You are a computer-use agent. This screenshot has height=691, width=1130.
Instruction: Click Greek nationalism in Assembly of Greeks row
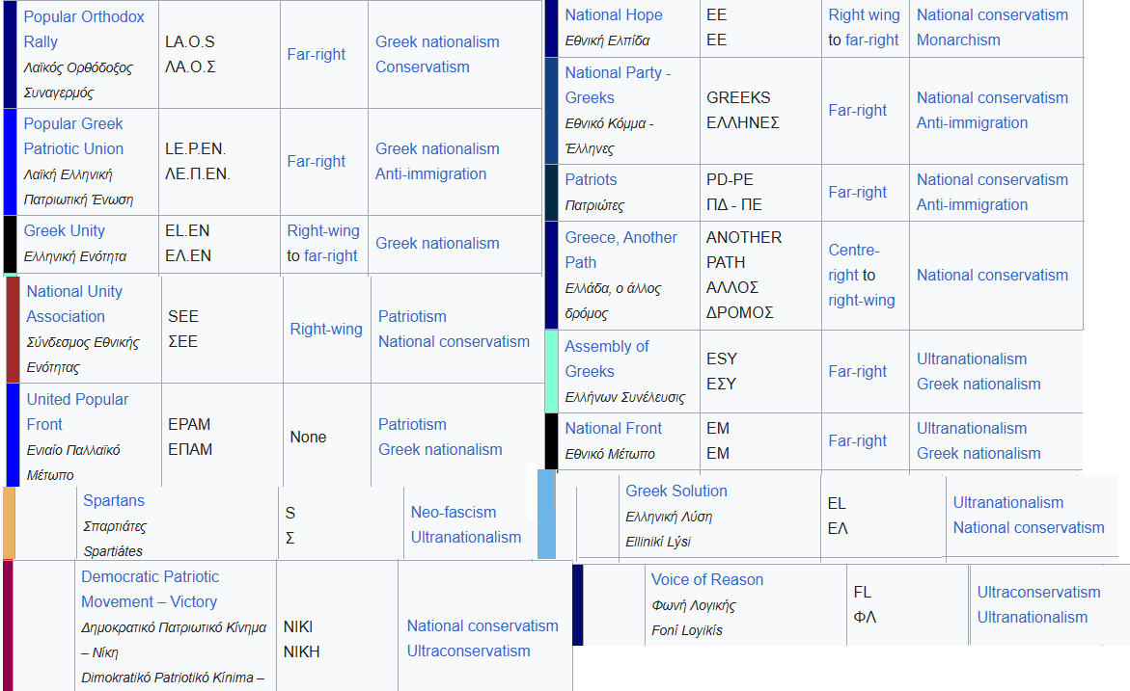[978, 384]
